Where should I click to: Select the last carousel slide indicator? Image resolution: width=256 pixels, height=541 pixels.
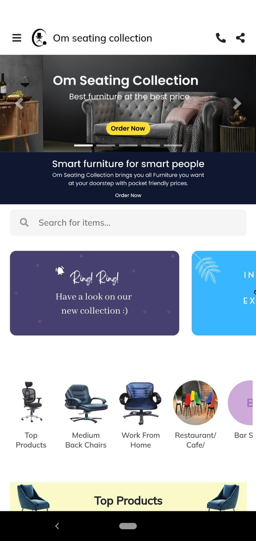[173, 145]
